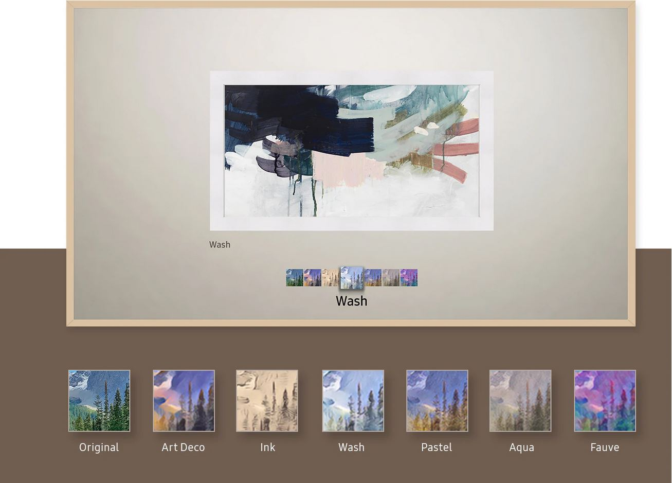Pick the green original photo in TV carousel
The width and height of the screenshot is (672, 483).
(295, 278)
